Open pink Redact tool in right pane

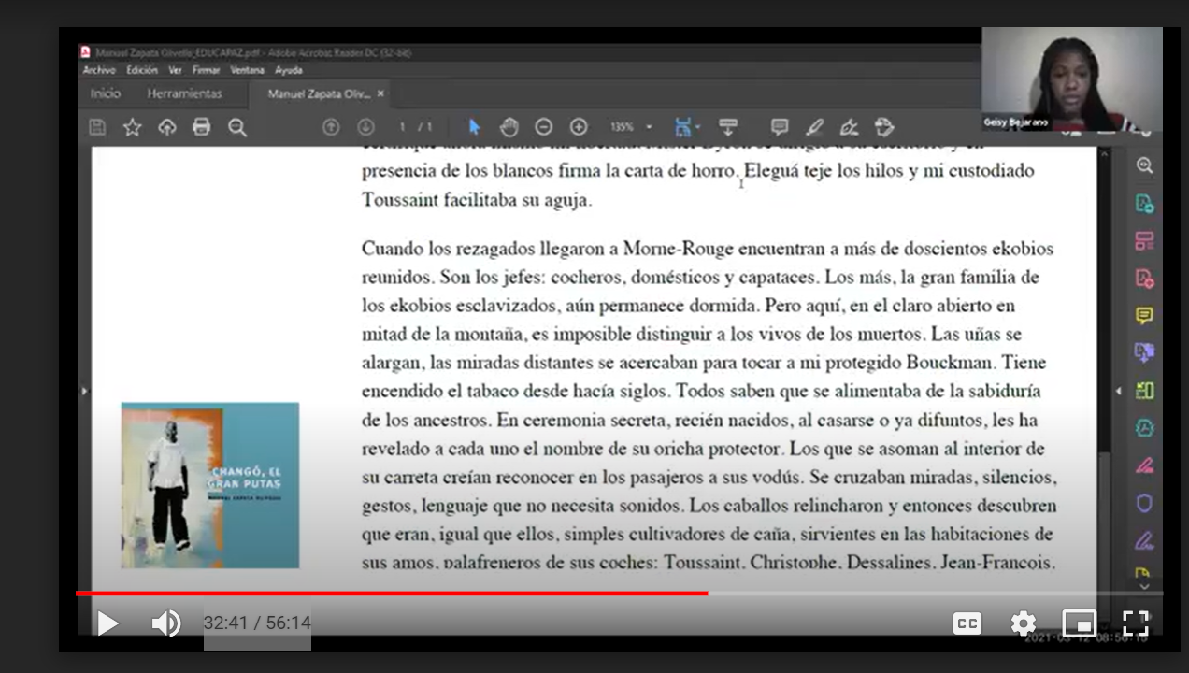coord(1144,465)
